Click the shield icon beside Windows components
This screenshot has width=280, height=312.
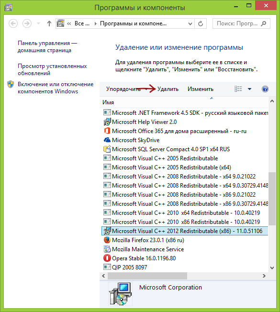coord(11,84)
